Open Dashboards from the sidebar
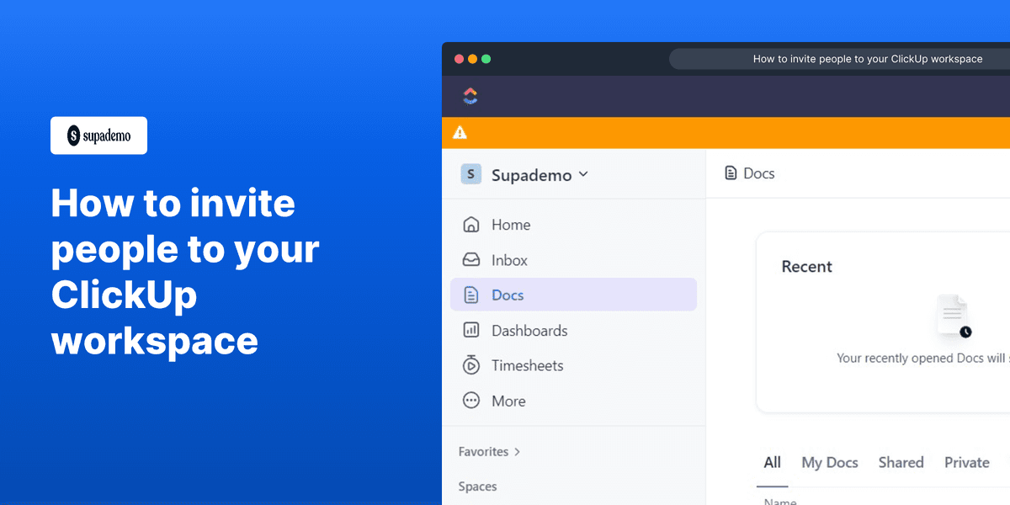 pos(529,330)
